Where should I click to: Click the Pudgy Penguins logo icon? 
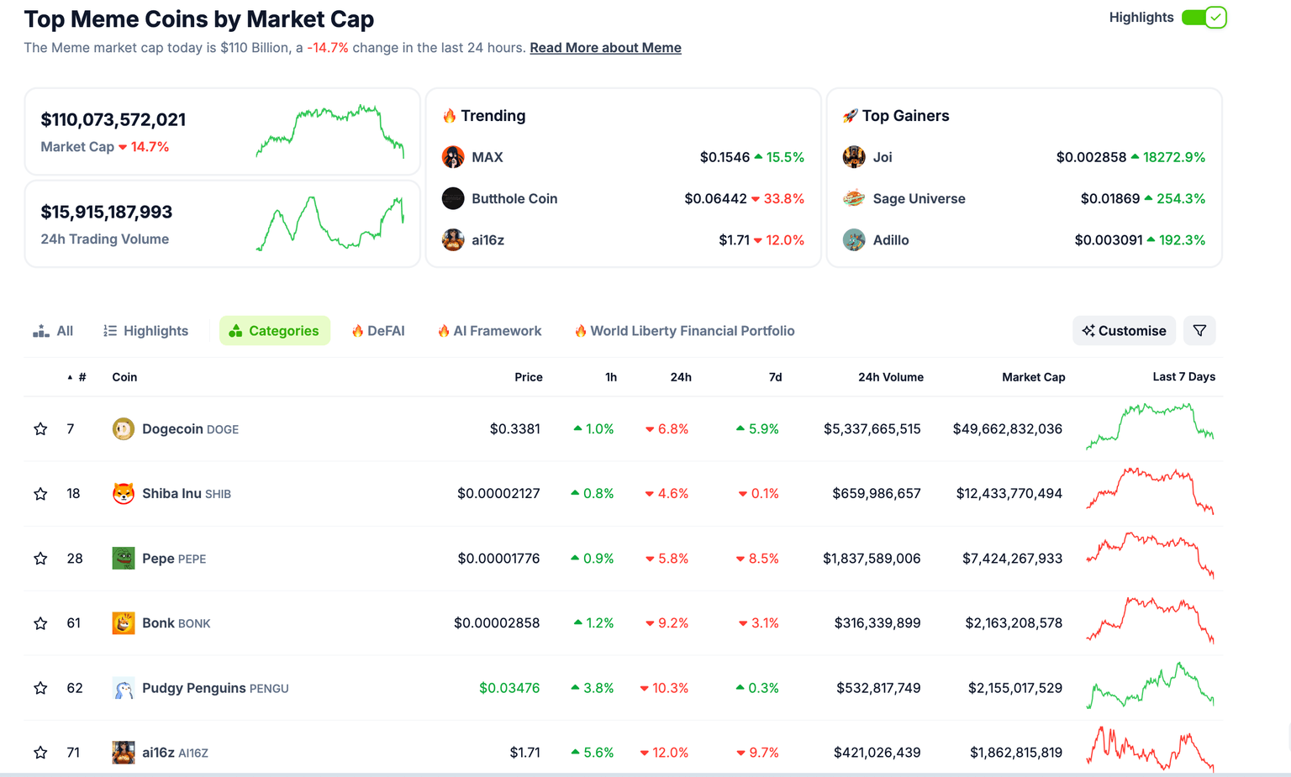(x=123, y=688)
